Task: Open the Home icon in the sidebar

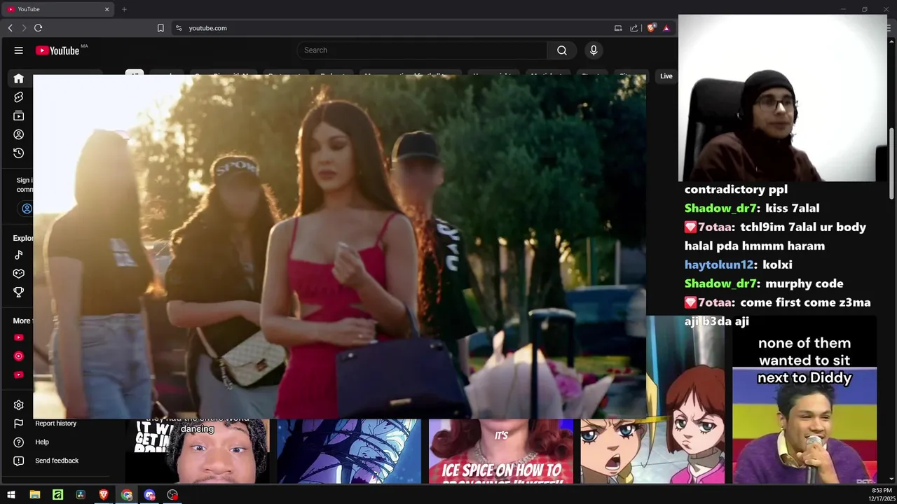Action: (19, 78)
